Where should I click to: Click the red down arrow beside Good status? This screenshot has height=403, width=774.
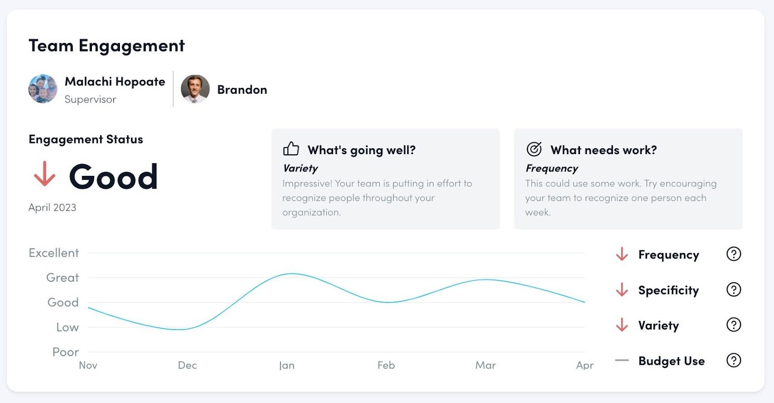(x=45, y=174)
